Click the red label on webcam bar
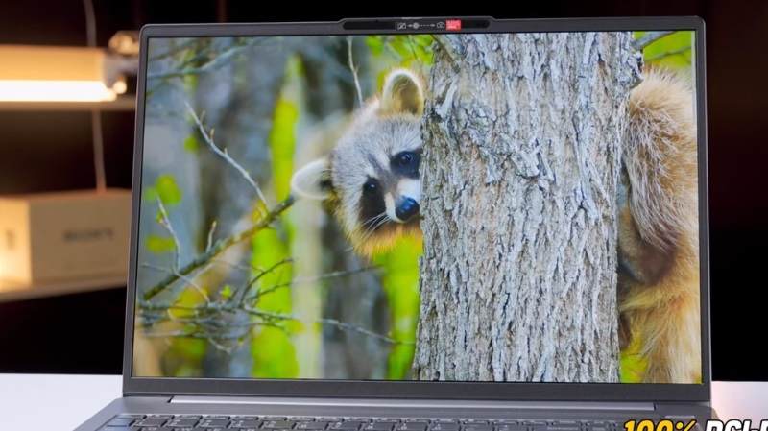 coord(453,25)
